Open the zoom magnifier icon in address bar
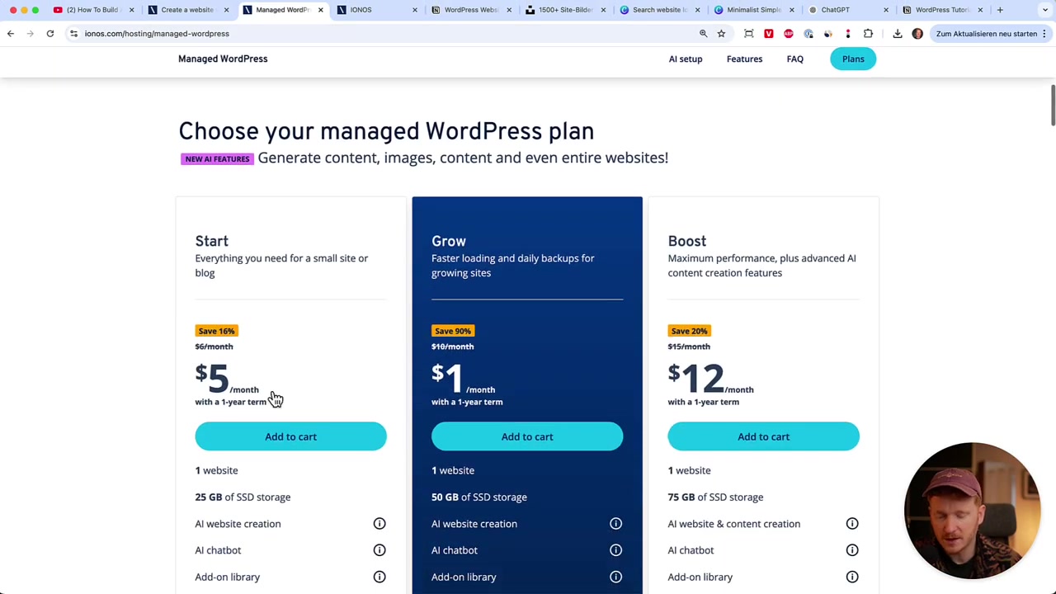1056x594 pixels. [704, 34]
